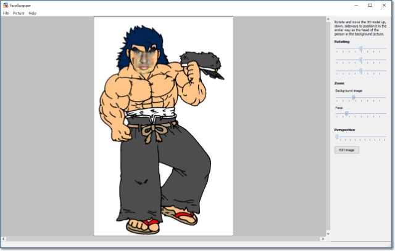Image resolution: width=395 pixels, height=251 pixels.
Task: Maximize the FaceSwapper window
Action: 370,5
